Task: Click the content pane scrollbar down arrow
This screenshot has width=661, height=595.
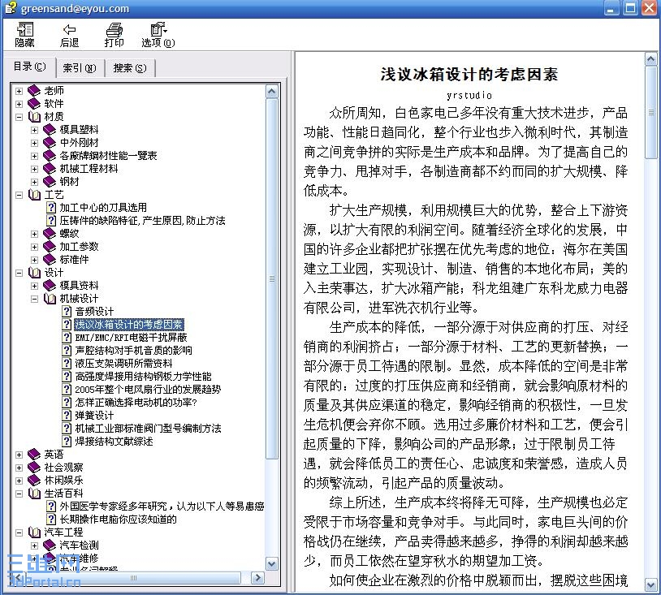Action: point(652,583)
